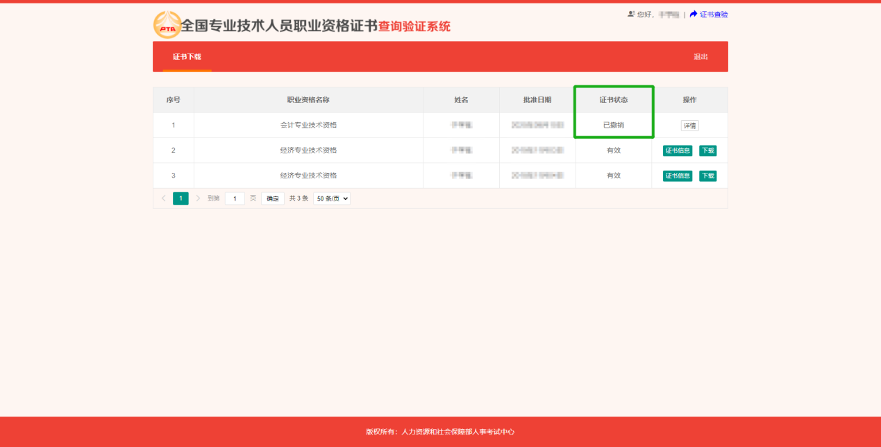The image size is (881, 447).
Task: Download the certificate in row 3
Action: (707, 175)
